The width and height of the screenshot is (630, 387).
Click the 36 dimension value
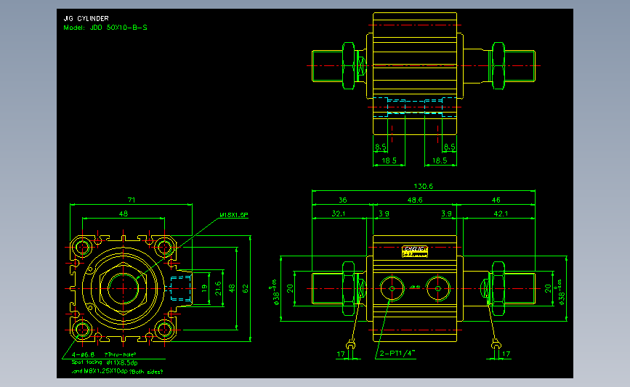pyautogui.click(x=343, y=200)
